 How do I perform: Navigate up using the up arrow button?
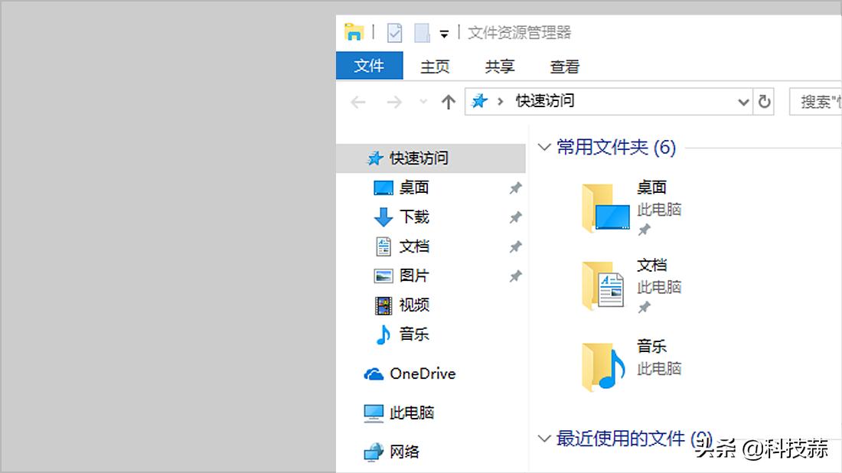coord(448,101)
